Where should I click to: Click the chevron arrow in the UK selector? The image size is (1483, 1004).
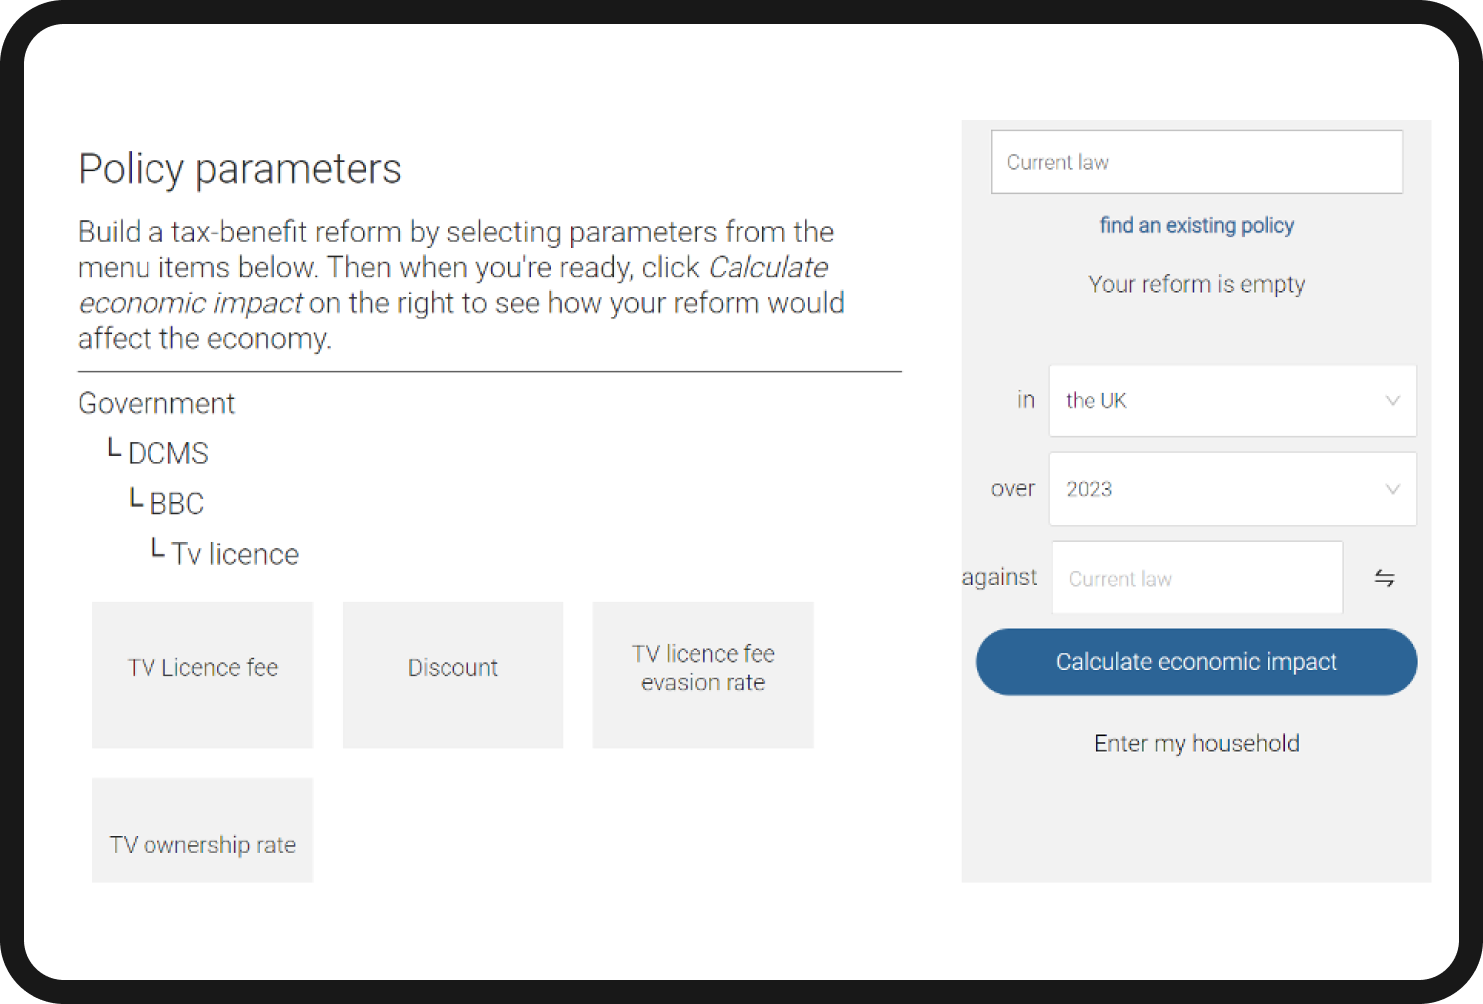(1392, 400)
